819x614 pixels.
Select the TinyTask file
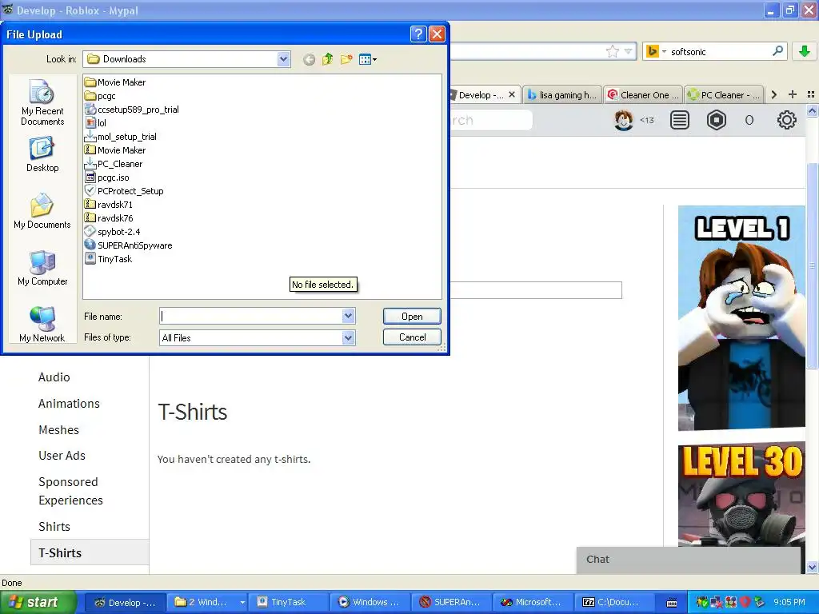point(108,259)
